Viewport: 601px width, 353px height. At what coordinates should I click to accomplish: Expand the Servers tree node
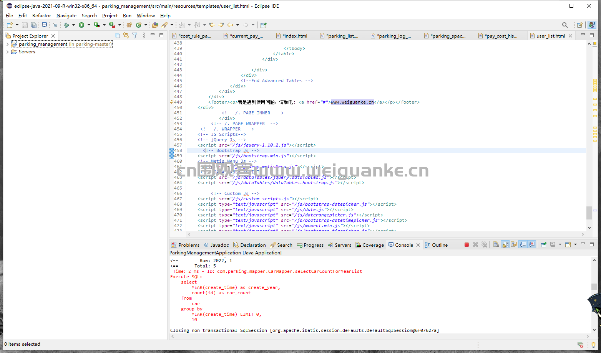(7, 52)
